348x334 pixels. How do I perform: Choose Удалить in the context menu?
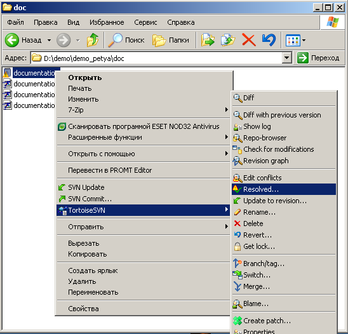(x=143, y=281)
